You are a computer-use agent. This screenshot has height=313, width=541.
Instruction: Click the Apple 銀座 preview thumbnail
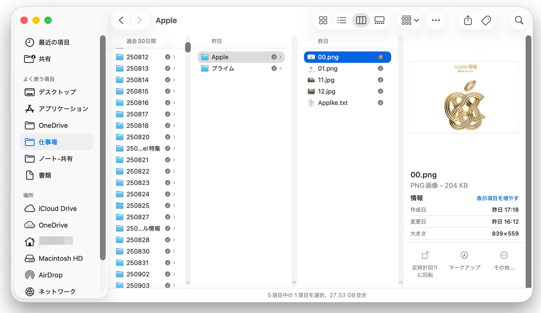tap(464, 97)
